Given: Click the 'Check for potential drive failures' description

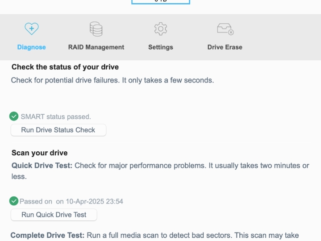Looking at the screenshot, I should 113,80.
